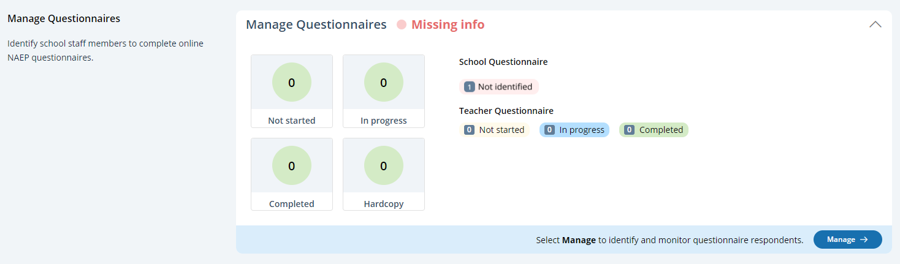Click the Not identified count badge
Screen dimensions: 900x264
[470, 87]
